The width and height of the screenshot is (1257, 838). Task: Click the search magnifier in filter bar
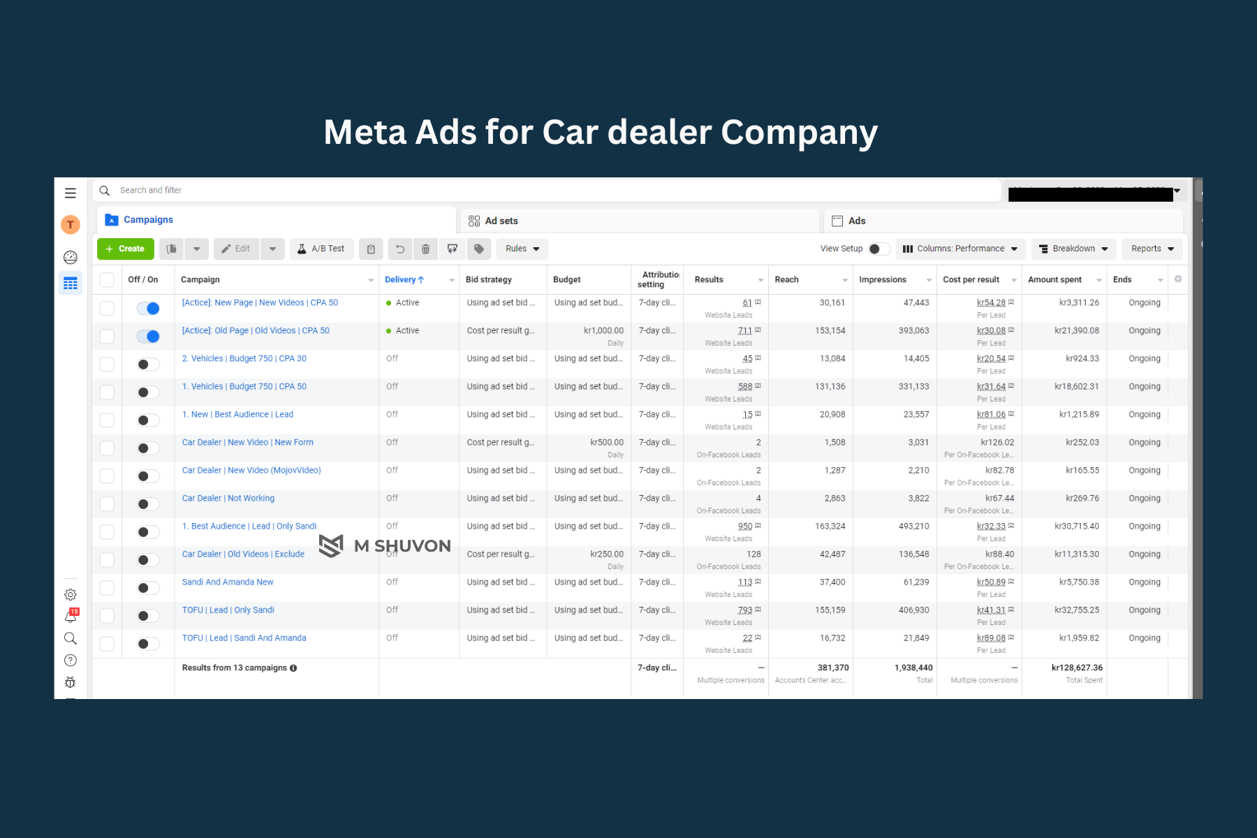(105, 191)
